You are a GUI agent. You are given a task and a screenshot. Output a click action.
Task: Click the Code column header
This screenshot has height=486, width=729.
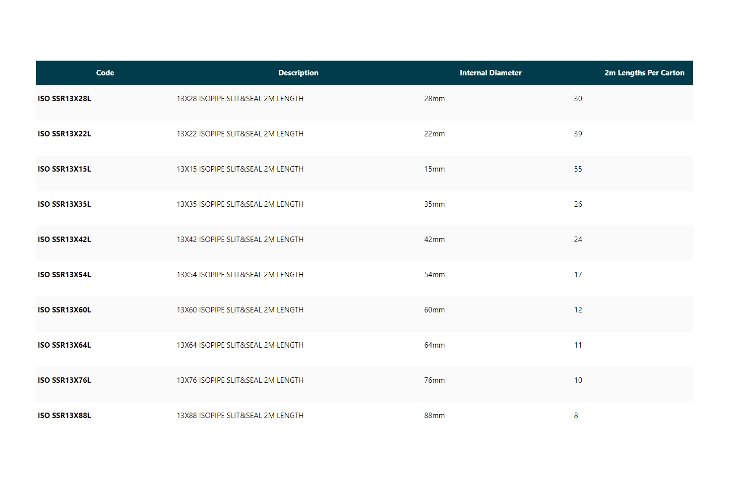coord(105,73)
